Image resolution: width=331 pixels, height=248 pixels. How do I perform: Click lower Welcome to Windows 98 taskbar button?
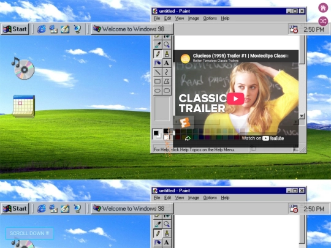(132, 209)
